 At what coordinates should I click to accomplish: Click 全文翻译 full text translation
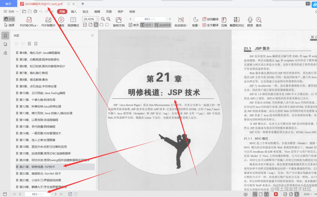(210, 25)
